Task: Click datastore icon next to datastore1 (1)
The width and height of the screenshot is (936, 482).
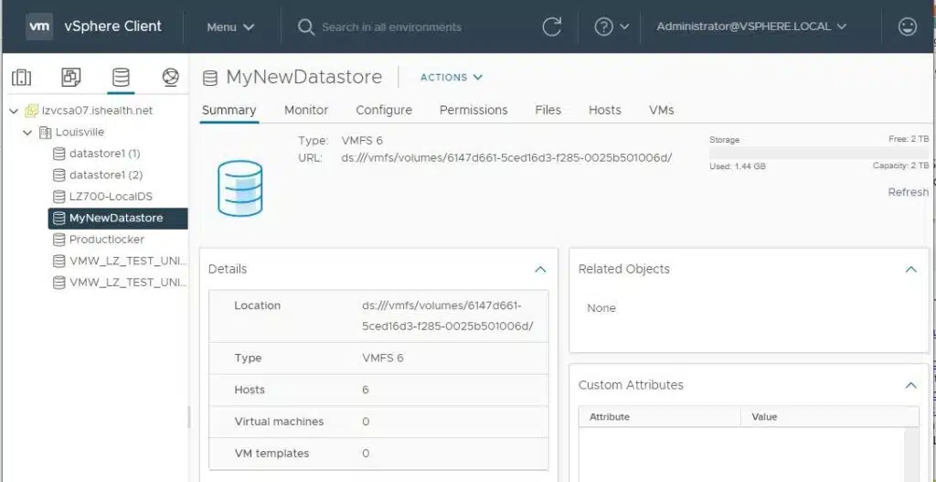Action: (58, 154)
